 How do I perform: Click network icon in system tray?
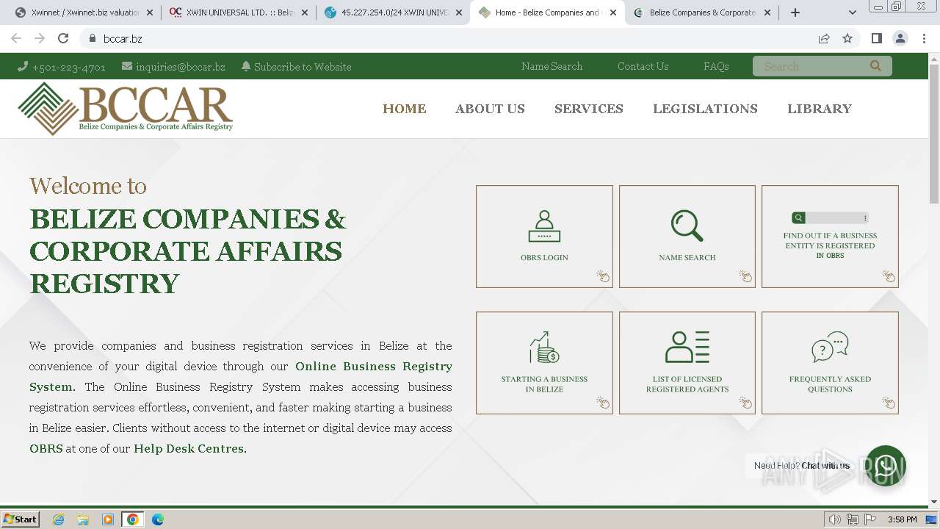click(x=853, y=519)
